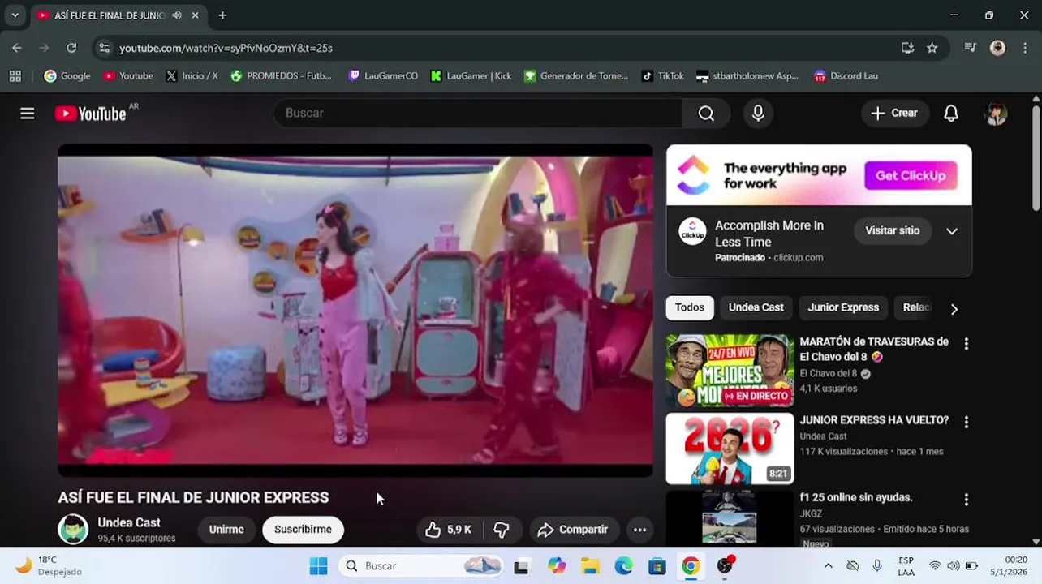Open a new Chrome tab

click(222, 15)
